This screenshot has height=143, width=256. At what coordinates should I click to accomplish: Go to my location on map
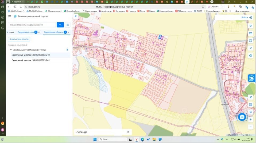tap(251, 97)
